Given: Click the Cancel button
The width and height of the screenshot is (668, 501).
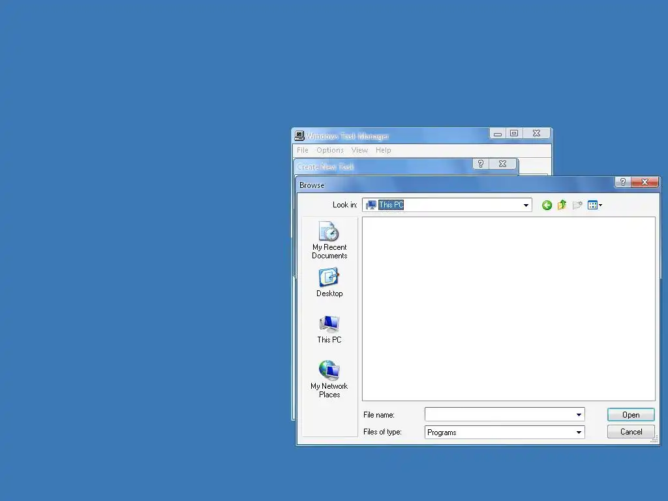Looking at the screenshot, I should [631, 432].
